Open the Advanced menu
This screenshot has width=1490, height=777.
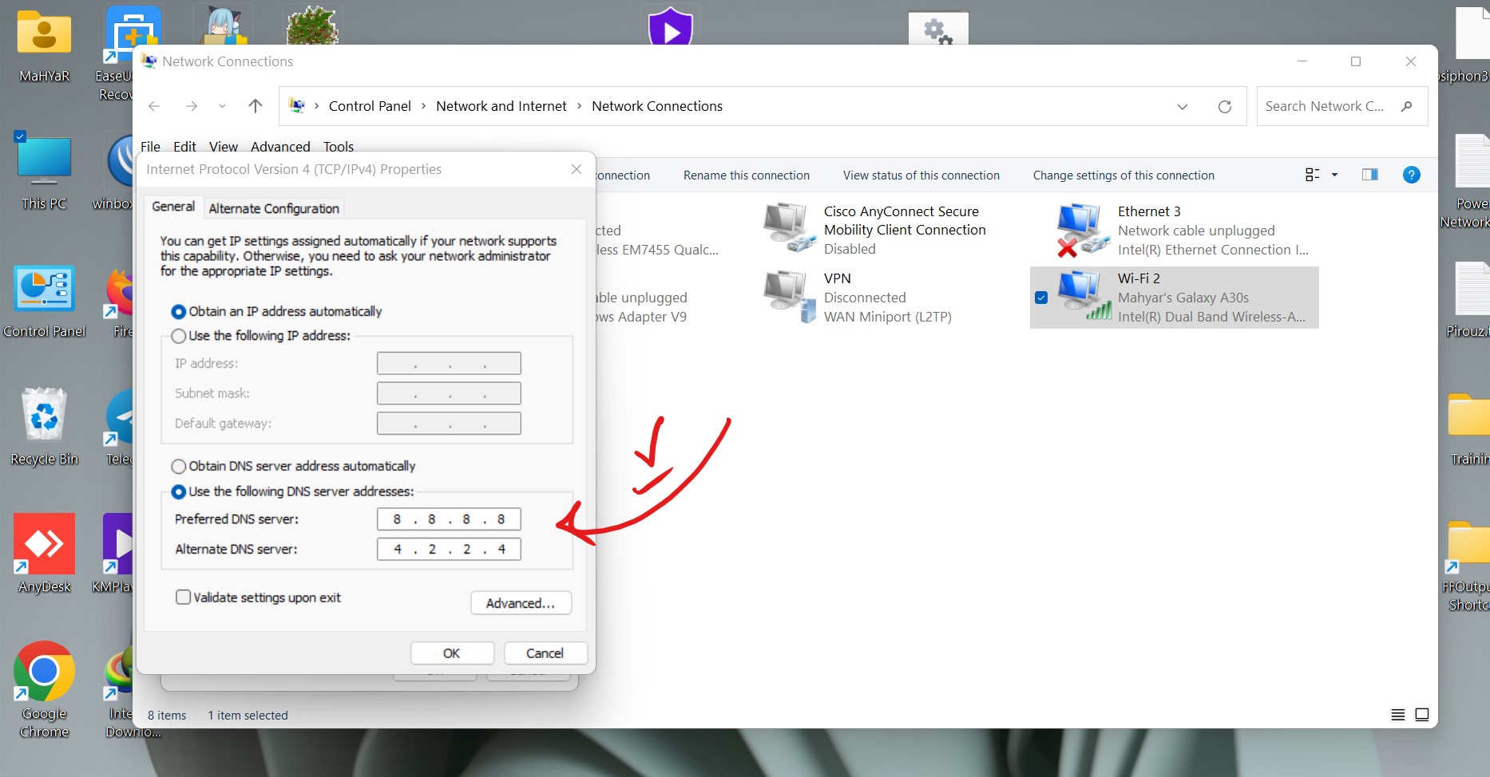coord(280,147)
